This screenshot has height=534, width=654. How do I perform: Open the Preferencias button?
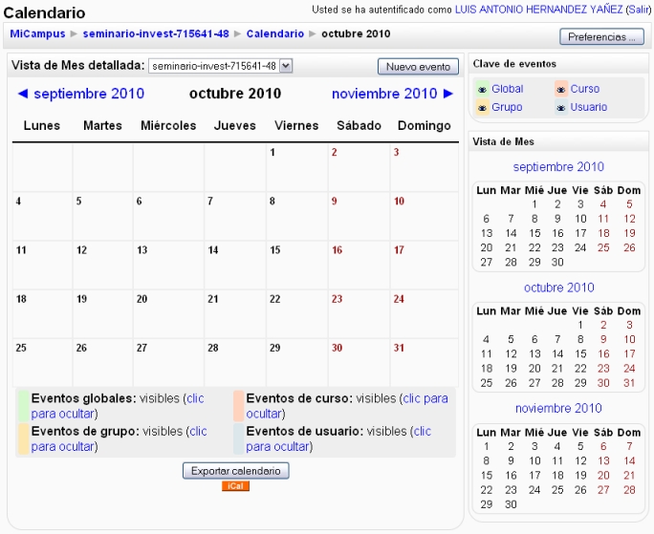[601, 37]
